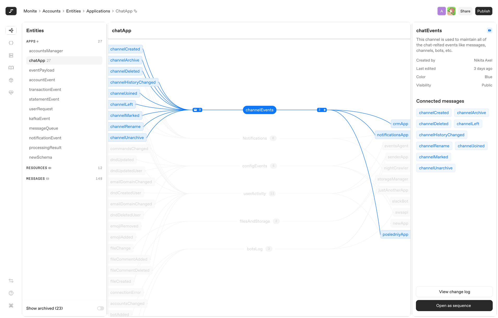Select eventPayload in Entities list
The image size is (498, 318).
64,70
